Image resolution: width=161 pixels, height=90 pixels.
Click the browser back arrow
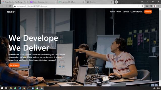(3, 6)
